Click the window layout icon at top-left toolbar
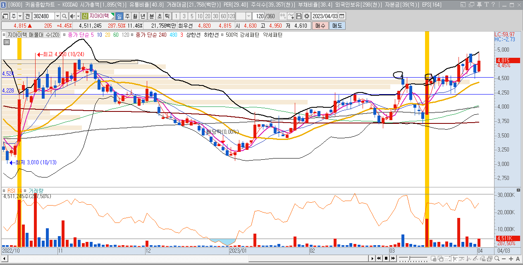This screenshot has height=265, width=523. (5, 16)
